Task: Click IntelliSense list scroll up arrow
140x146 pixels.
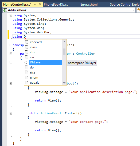Action: pyautogui.click(x=64, y=42)
